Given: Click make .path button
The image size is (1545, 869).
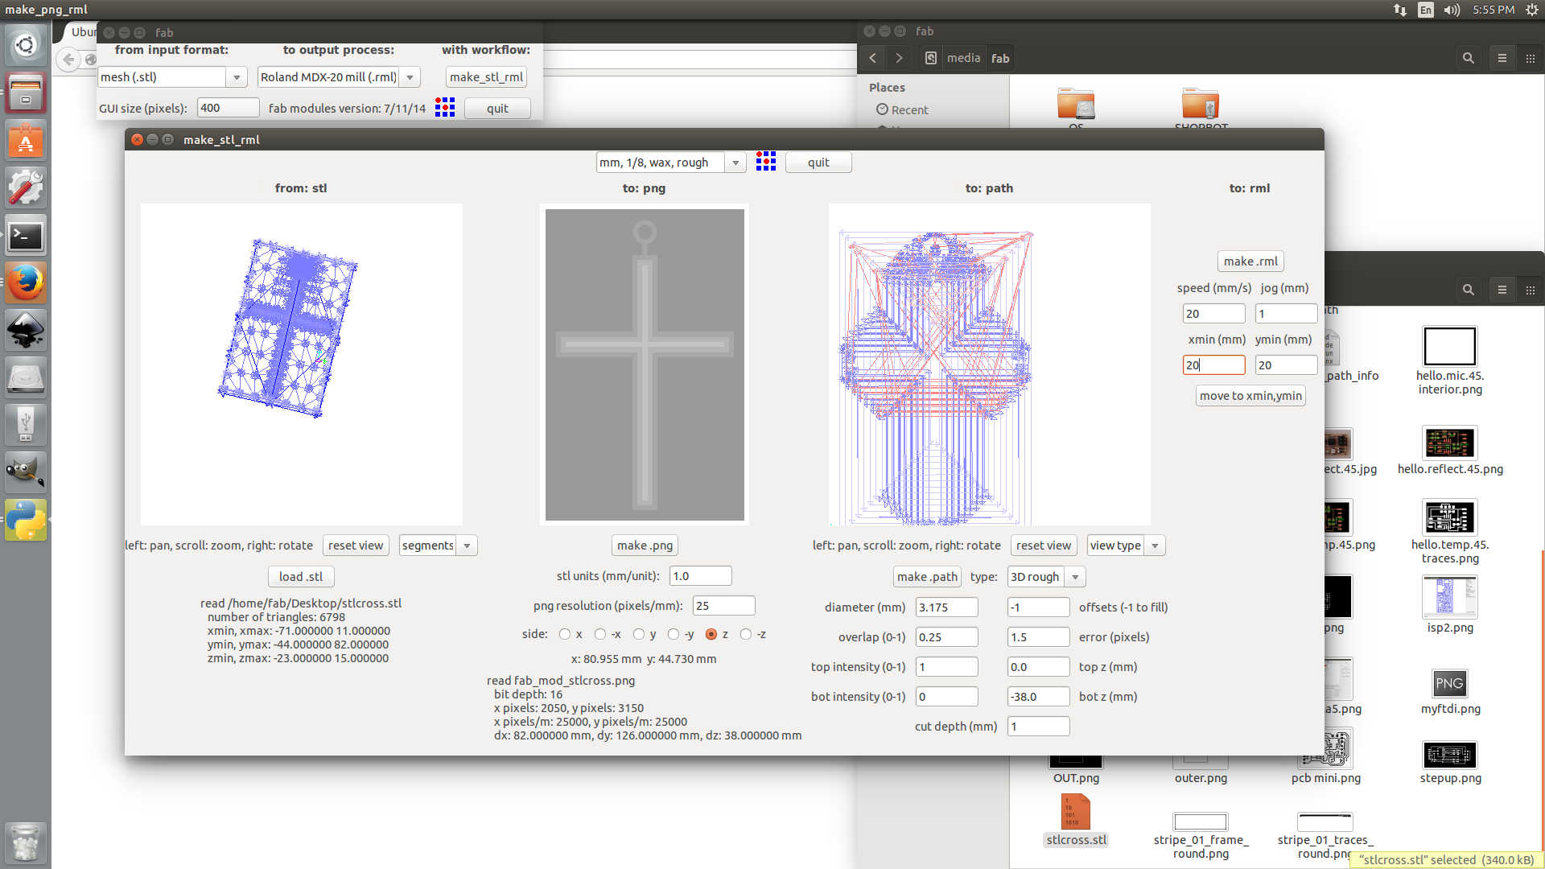Looking at the screenshot, I should (x=927, y=577).
